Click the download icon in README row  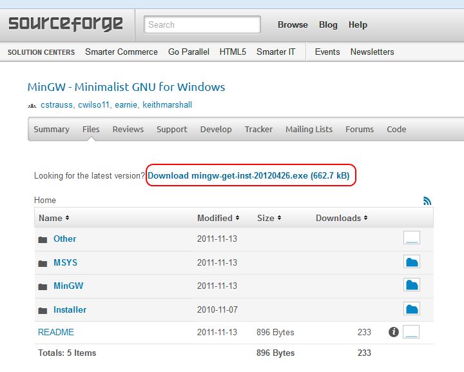[411, 332]
